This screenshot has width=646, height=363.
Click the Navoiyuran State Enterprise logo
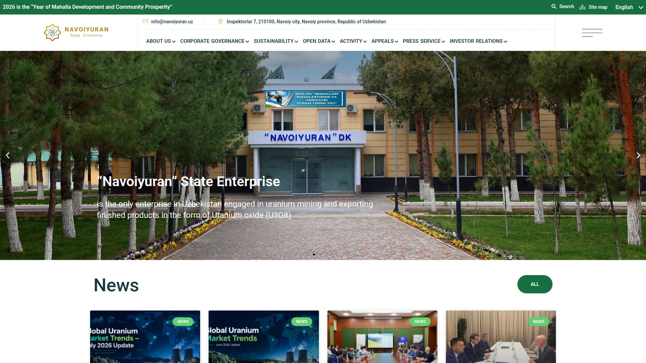pos(76,32)
